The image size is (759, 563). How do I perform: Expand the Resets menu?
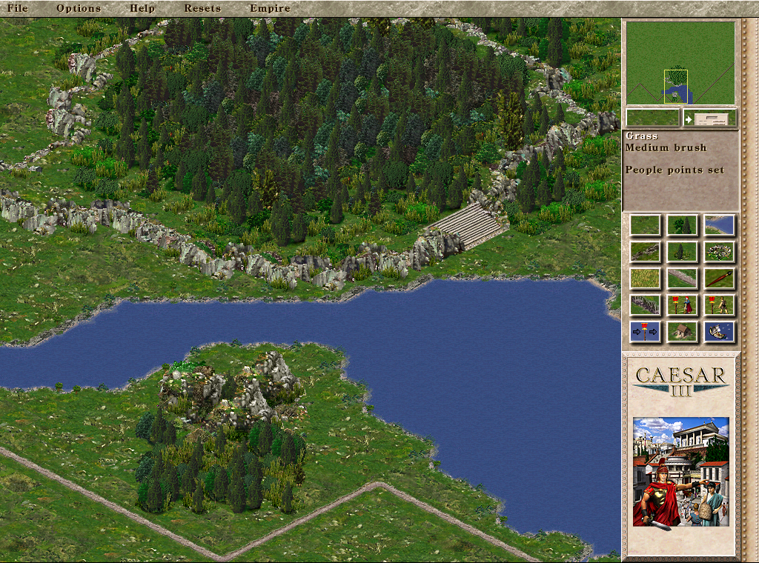coord(202,8)
